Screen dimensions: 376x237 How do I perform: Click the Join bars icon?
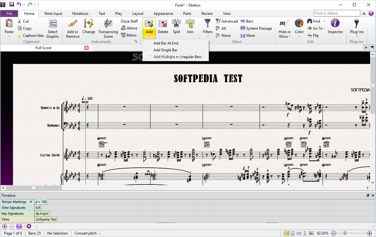[x=190, y=24]
